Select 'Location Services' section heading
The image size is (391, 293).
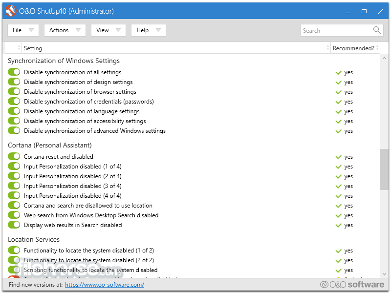tap(34, 239)
